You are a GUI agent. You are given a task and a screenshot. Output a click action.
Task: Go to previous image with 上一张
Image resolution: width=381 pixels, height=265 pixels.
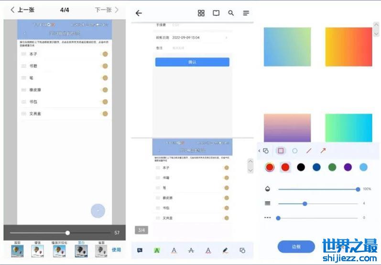point(22,10)
